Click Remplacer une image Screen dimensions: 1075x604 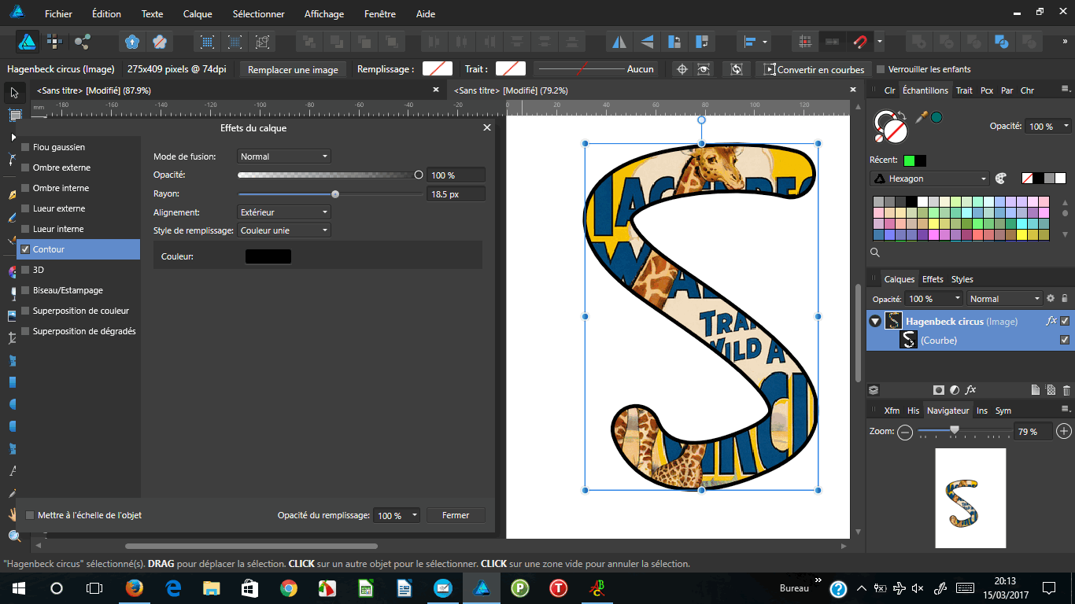point(293,69)
